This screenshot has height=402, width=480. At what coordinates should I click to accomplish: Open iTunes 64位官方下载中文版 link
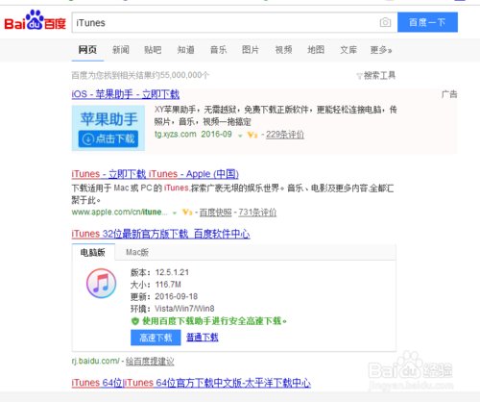click(191, 383)
